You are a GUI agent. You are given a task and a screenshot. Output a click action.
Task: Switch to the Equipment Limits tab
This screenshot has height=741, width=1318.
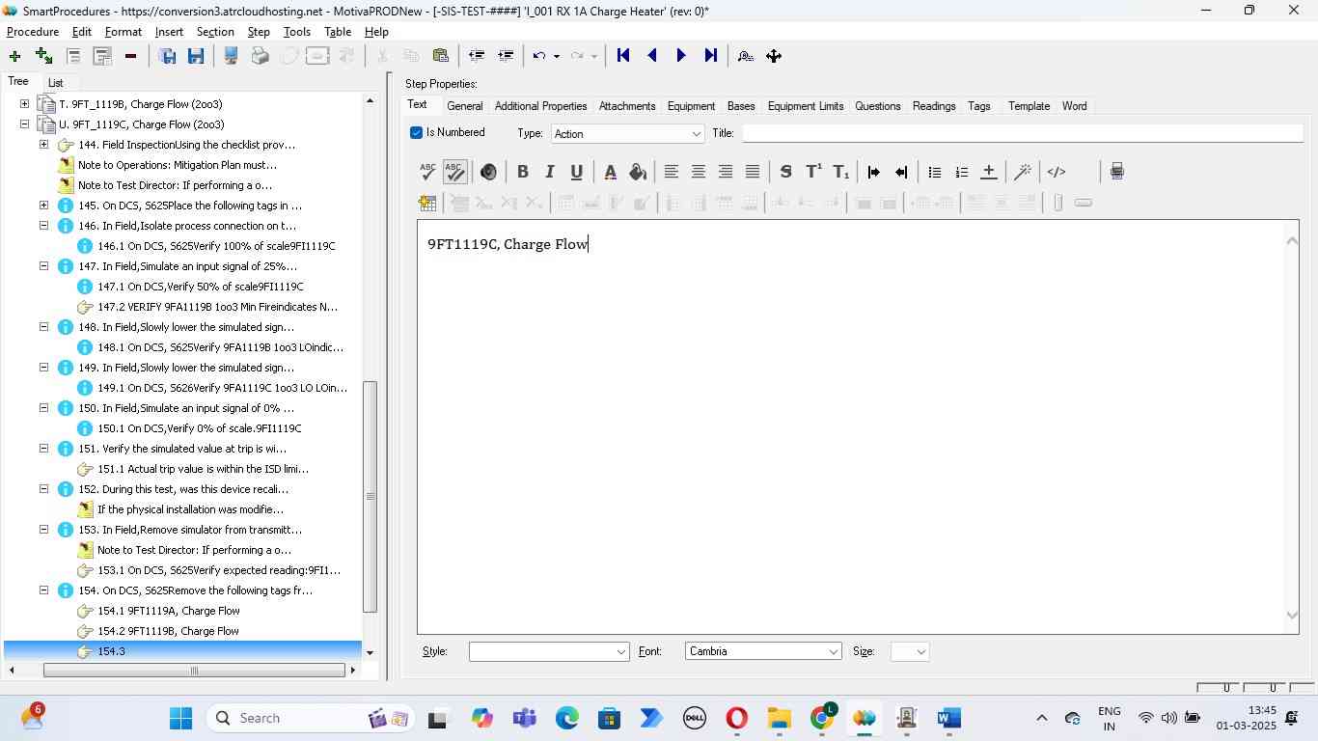[806, 106]
